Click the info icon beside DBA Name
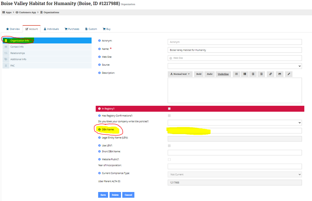 99,129
